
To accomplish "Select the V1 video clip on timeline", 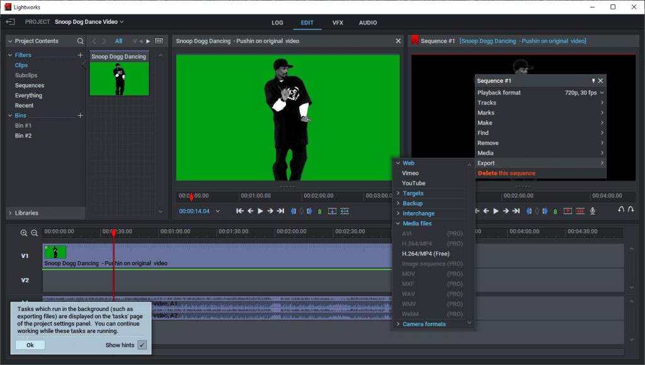I will point(218,255).
